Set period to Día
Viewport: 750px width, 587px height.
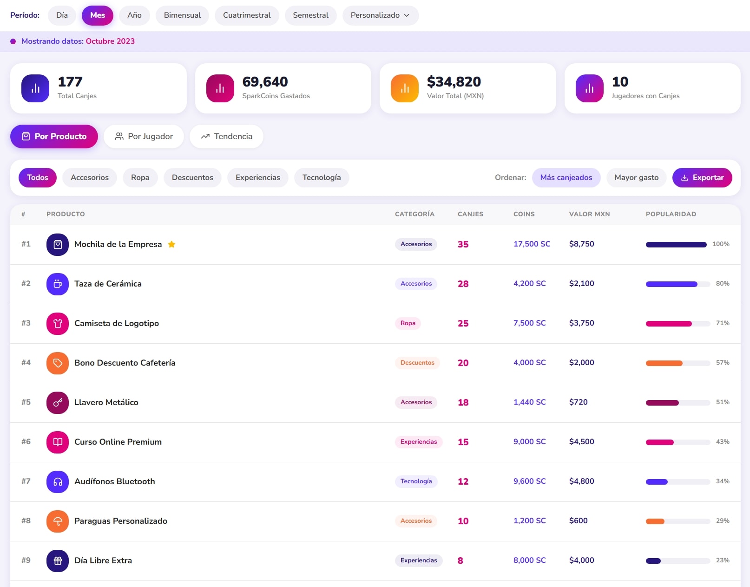click(62, 15)
